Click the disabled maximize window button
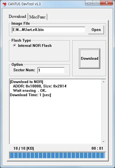This screenshot has width=115, height=168. [96, 3]
